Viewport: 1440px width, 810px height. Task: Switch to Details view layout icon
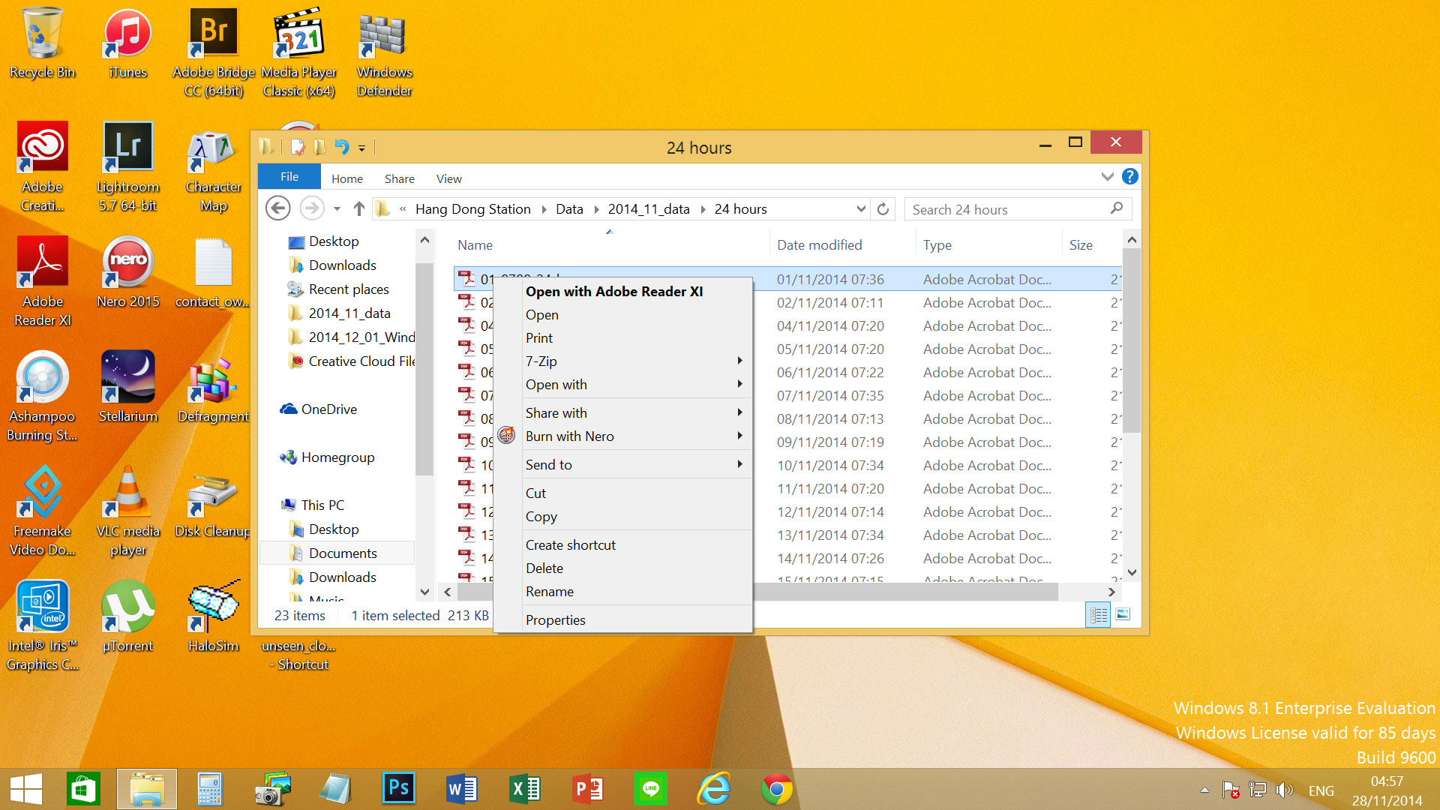(x=1098, y=615)
